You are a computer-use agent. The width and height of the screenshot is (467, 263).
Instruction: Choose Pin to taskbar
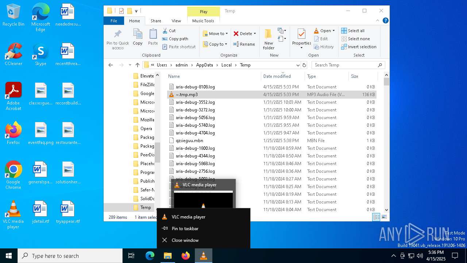coord(204,229)
